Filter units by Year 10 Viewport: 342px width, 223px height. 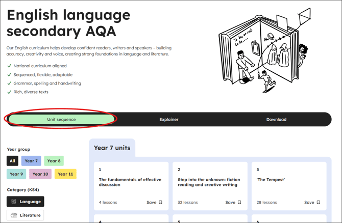40,174
